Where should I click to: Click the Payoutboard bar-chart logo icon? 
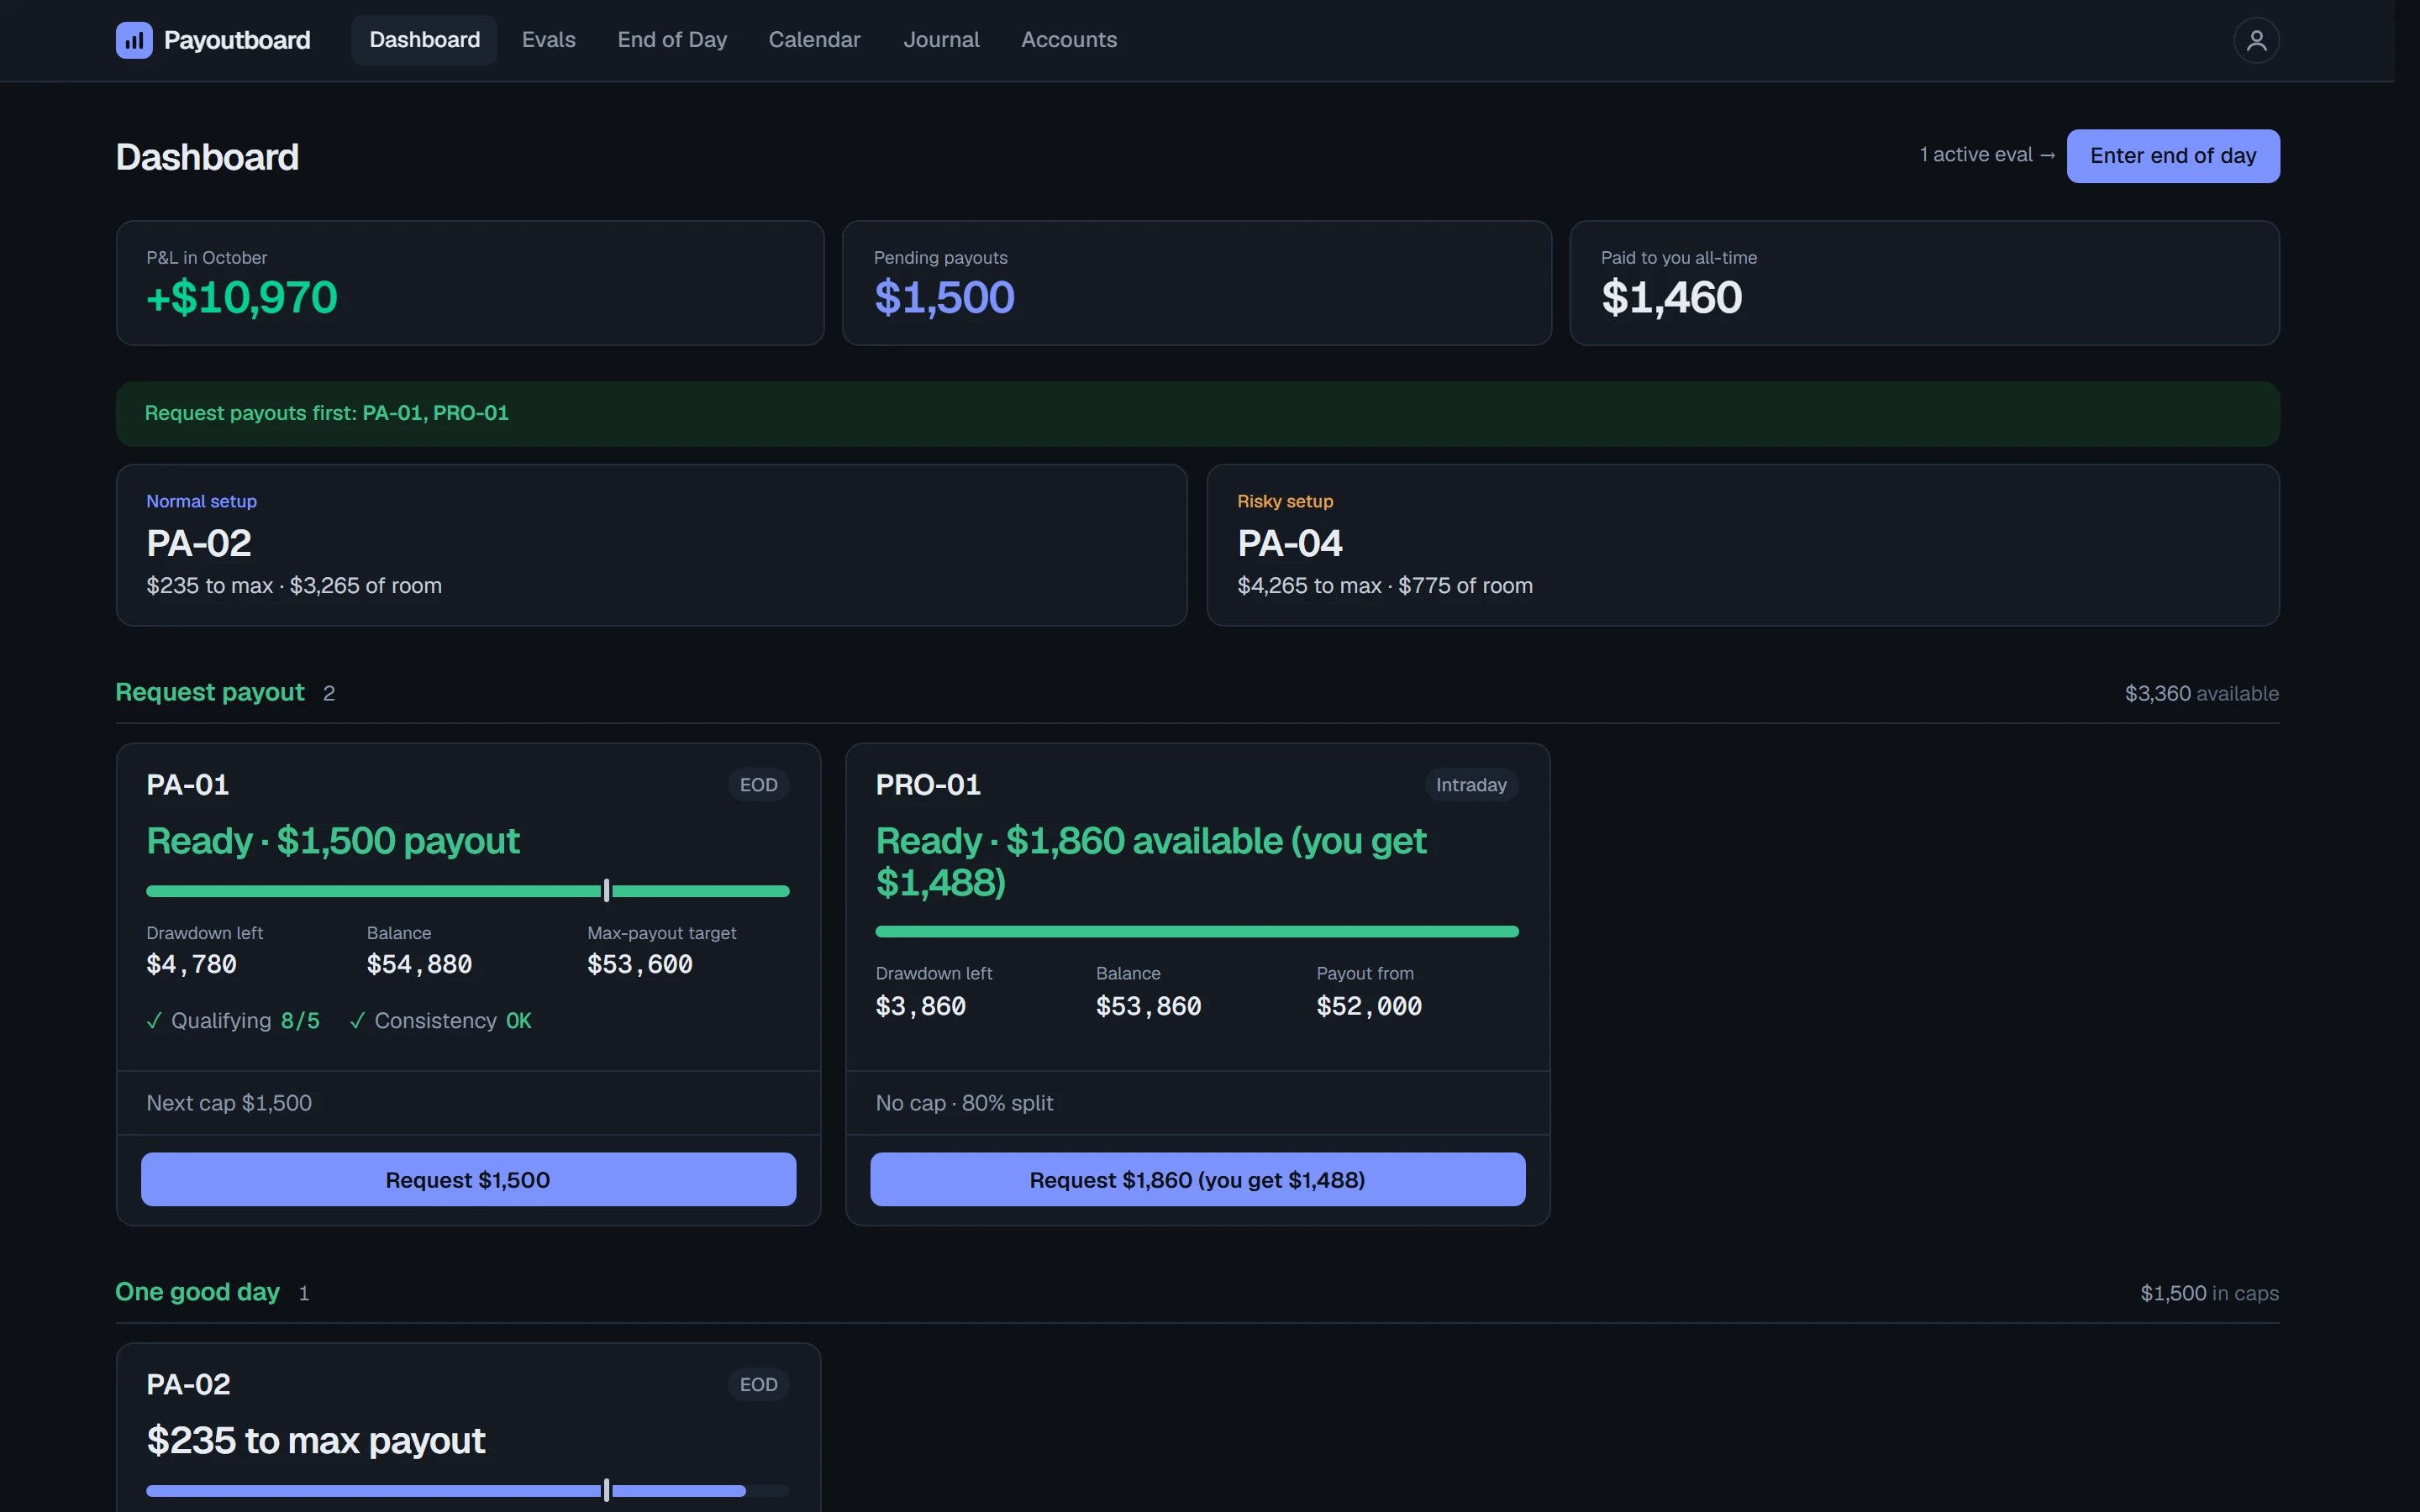(134, 40)
